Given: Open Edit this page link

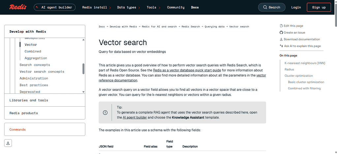Looking at the screenshot, I should click(x=293, y=26).
